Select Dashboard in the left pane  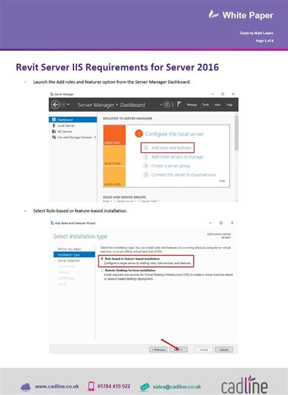coord(73,120)
